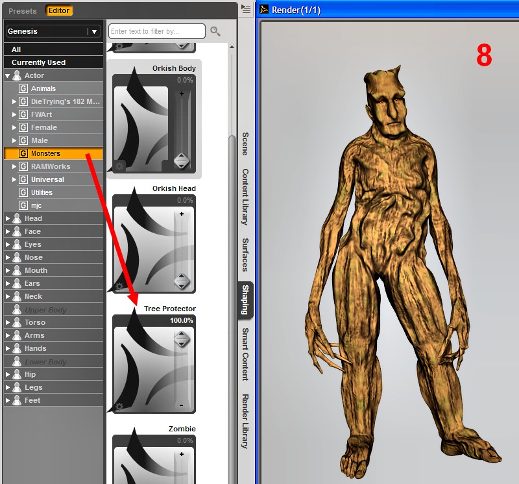
Task: Switch to the Editor tab
Action: click(59, 10)
